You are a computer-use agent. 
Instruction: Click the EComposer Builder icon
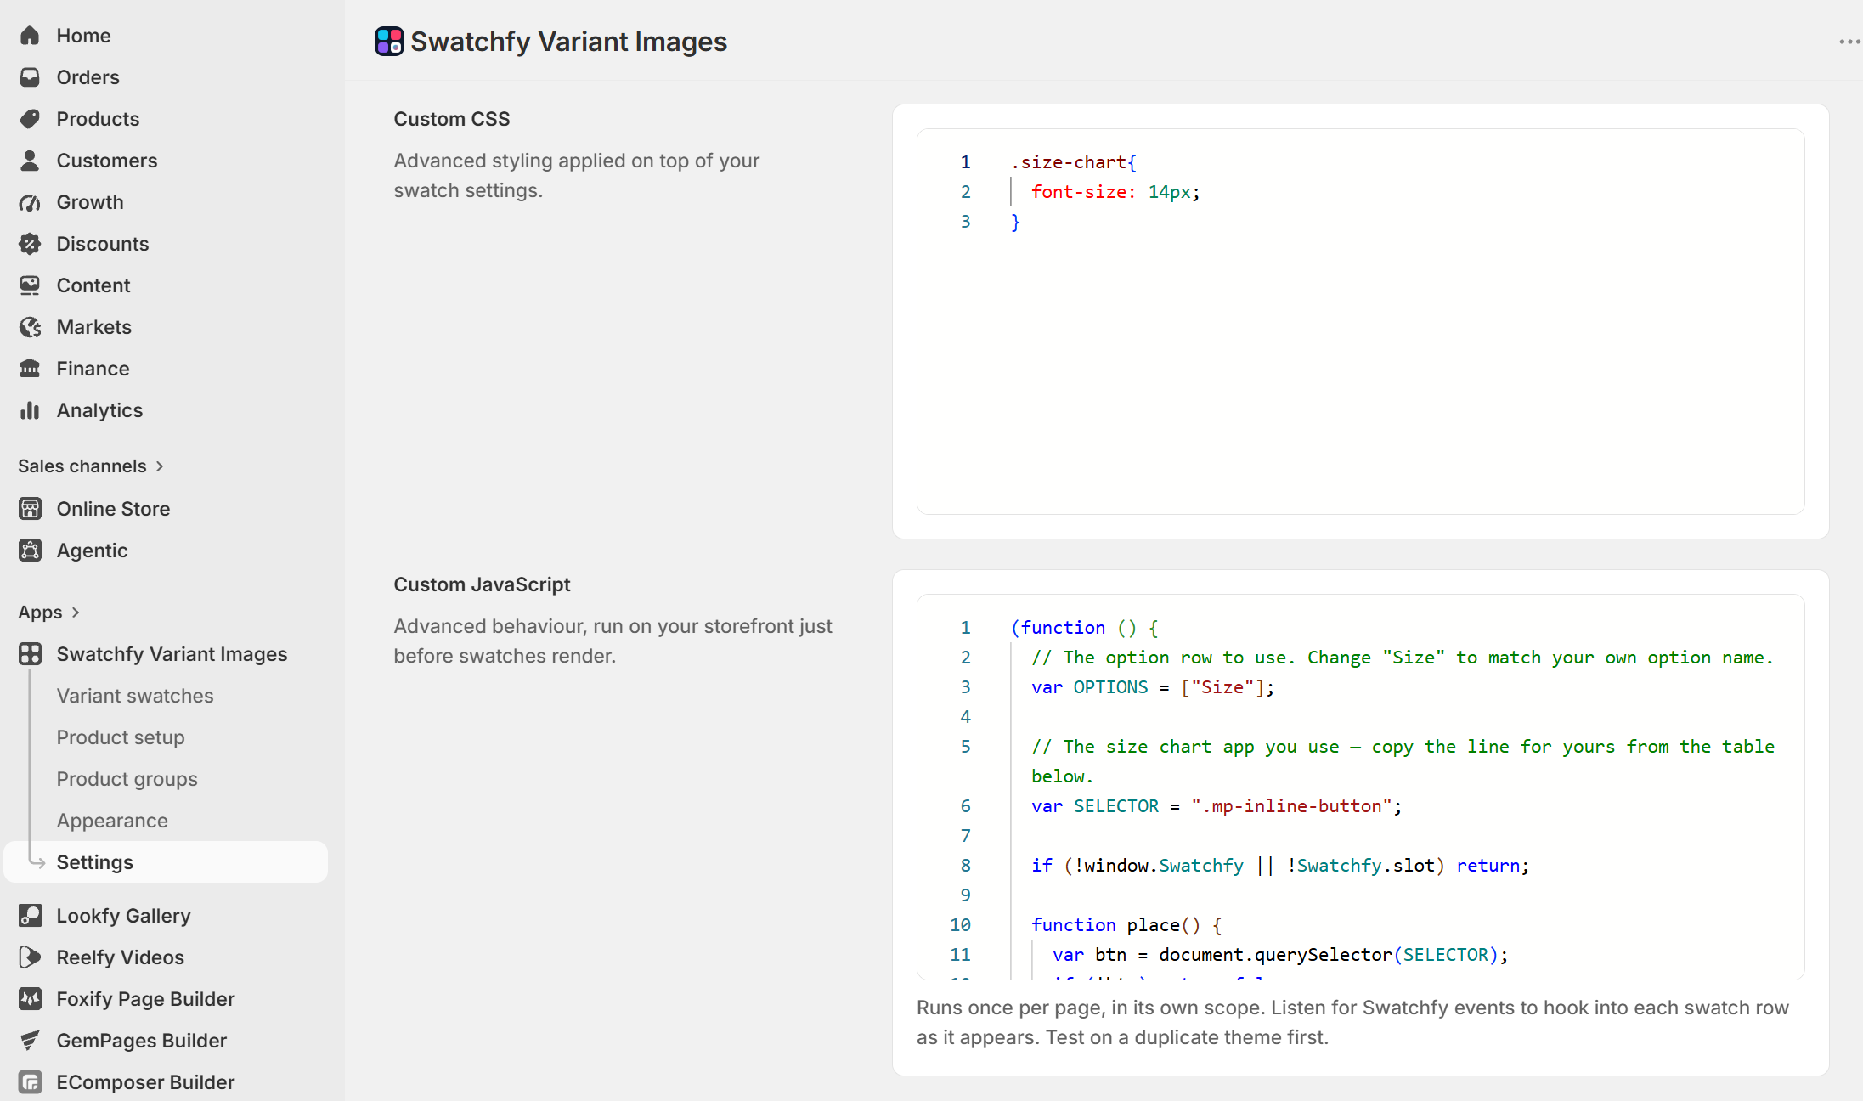(30, 1082)
